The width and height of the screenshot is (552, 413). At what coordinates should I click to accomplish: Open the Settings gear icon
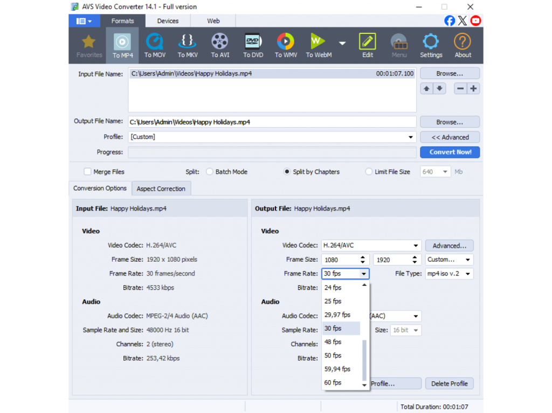pos(431,45)
